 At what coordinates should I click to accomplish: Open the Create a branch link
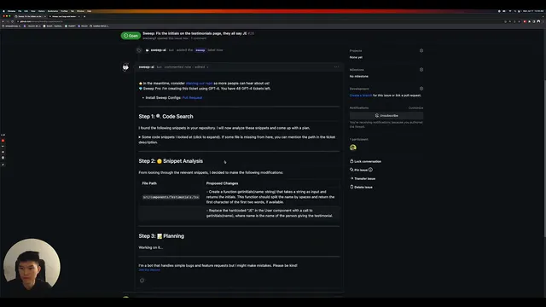tap(361, 96)
